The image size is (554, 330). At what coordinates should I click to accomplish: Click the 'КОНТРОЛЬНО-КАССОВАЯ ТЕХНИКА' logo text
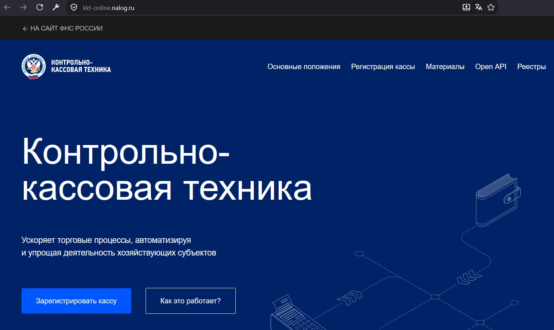pyautogui.click(x=81, y=66)
